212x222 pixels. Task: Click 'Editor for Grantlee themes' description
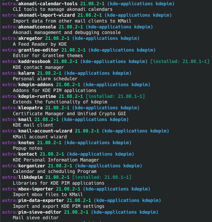point(48,56)
